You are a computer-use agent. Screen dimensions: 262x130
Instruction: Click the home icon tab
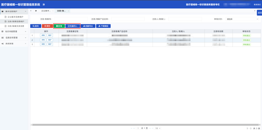coord(36,11)
